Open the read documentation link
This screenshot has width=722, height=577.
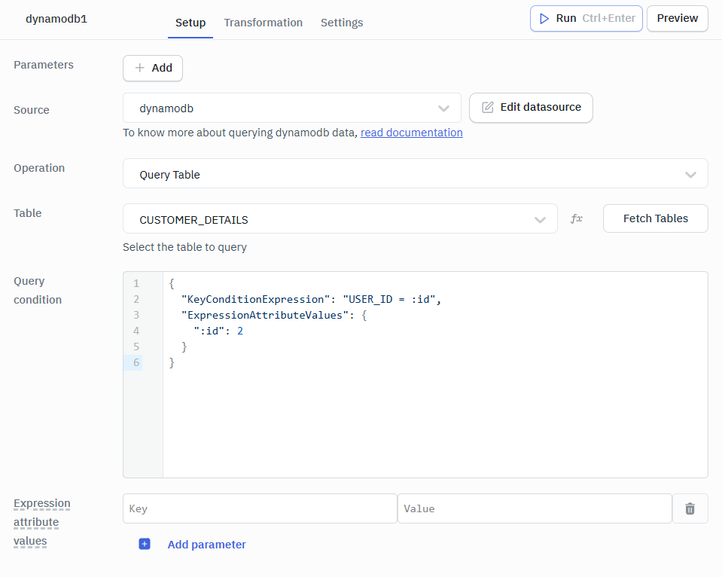pyautogui.click(x=412, y=133)
